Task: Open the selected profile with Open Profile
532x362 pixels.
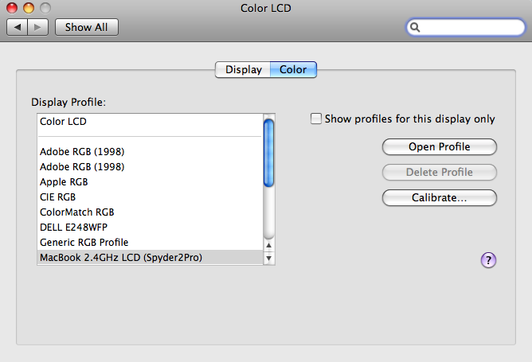Action: coord(440,146)
